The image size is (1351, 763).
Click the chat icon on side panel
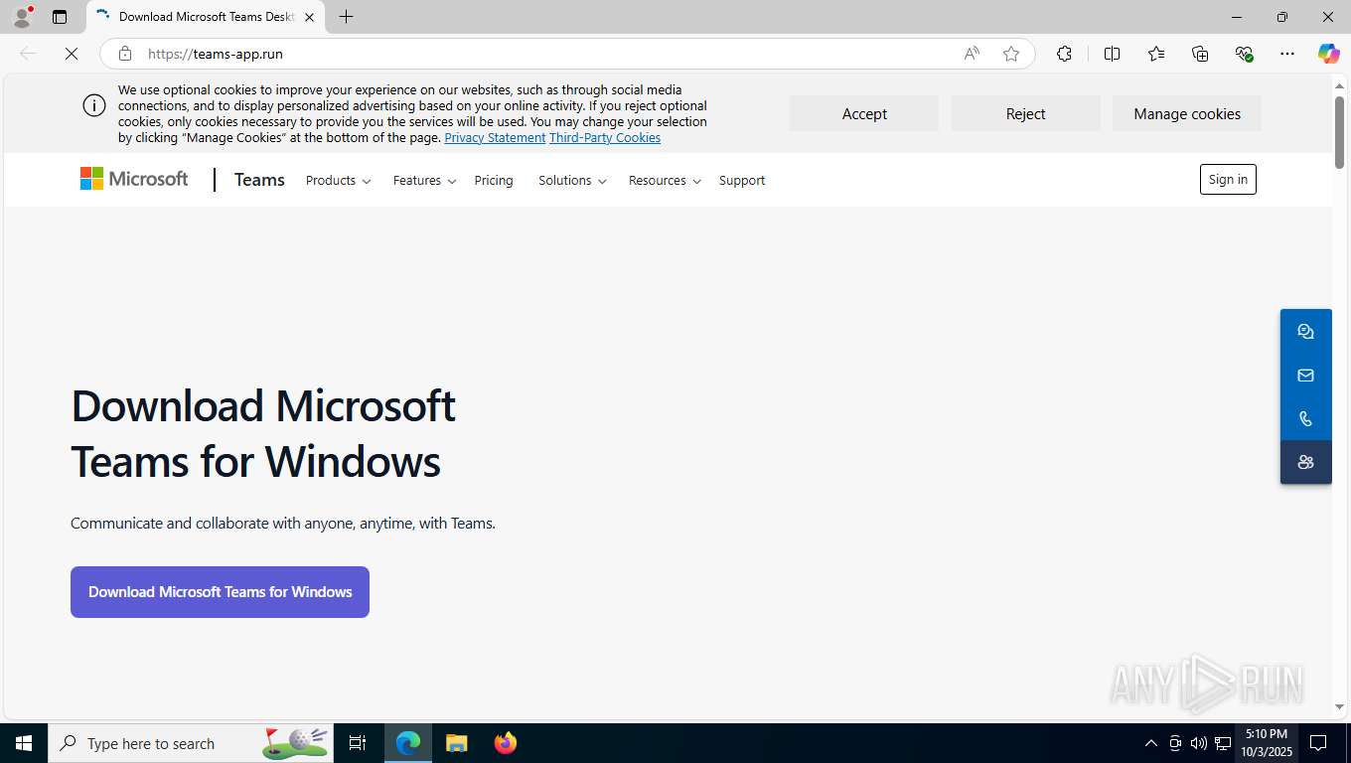pyautogui.click(x=1305, y=332)
